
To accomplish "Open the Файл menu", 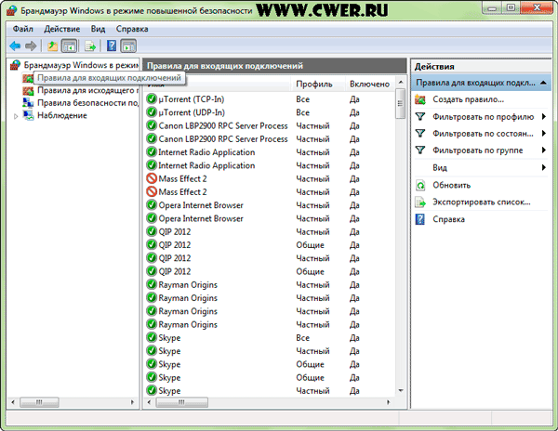I will click(x=23, y=29).
